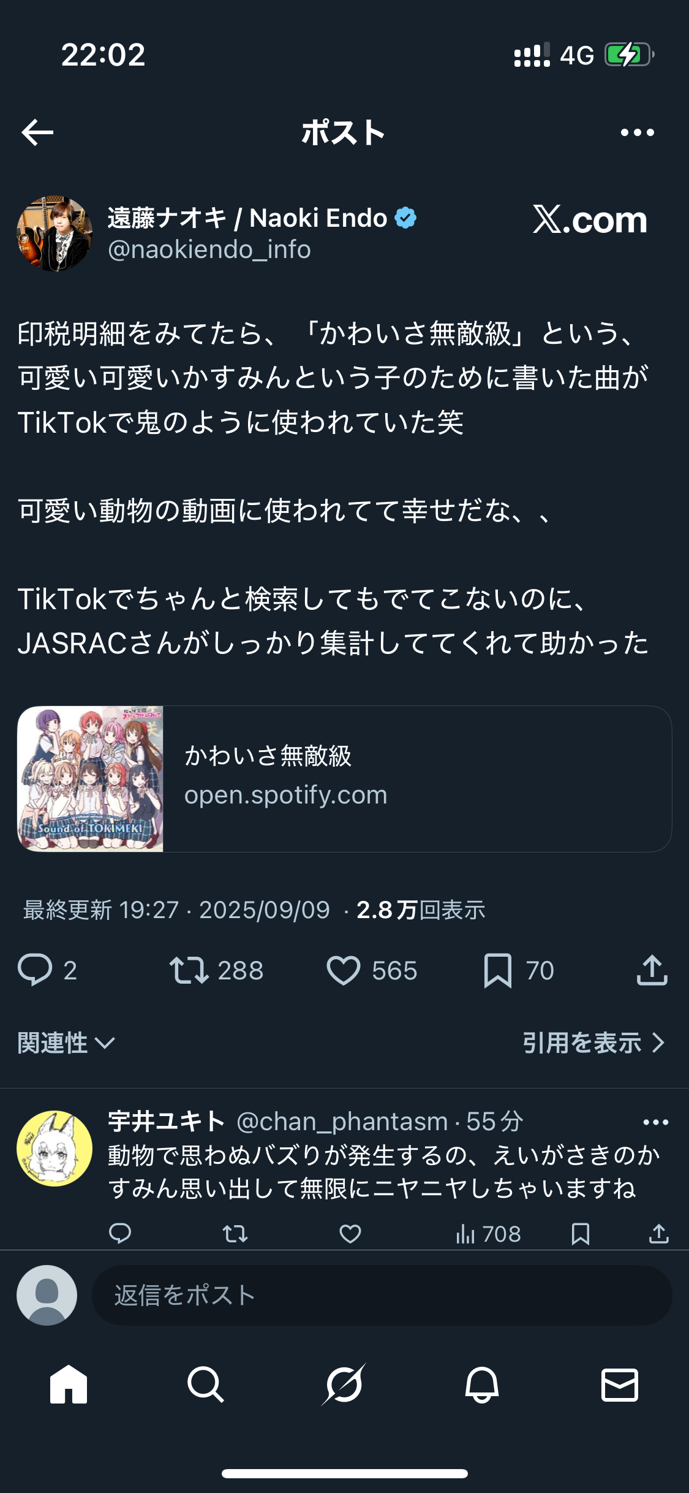Open the @naokiendo_info handle

click(209, 250)
